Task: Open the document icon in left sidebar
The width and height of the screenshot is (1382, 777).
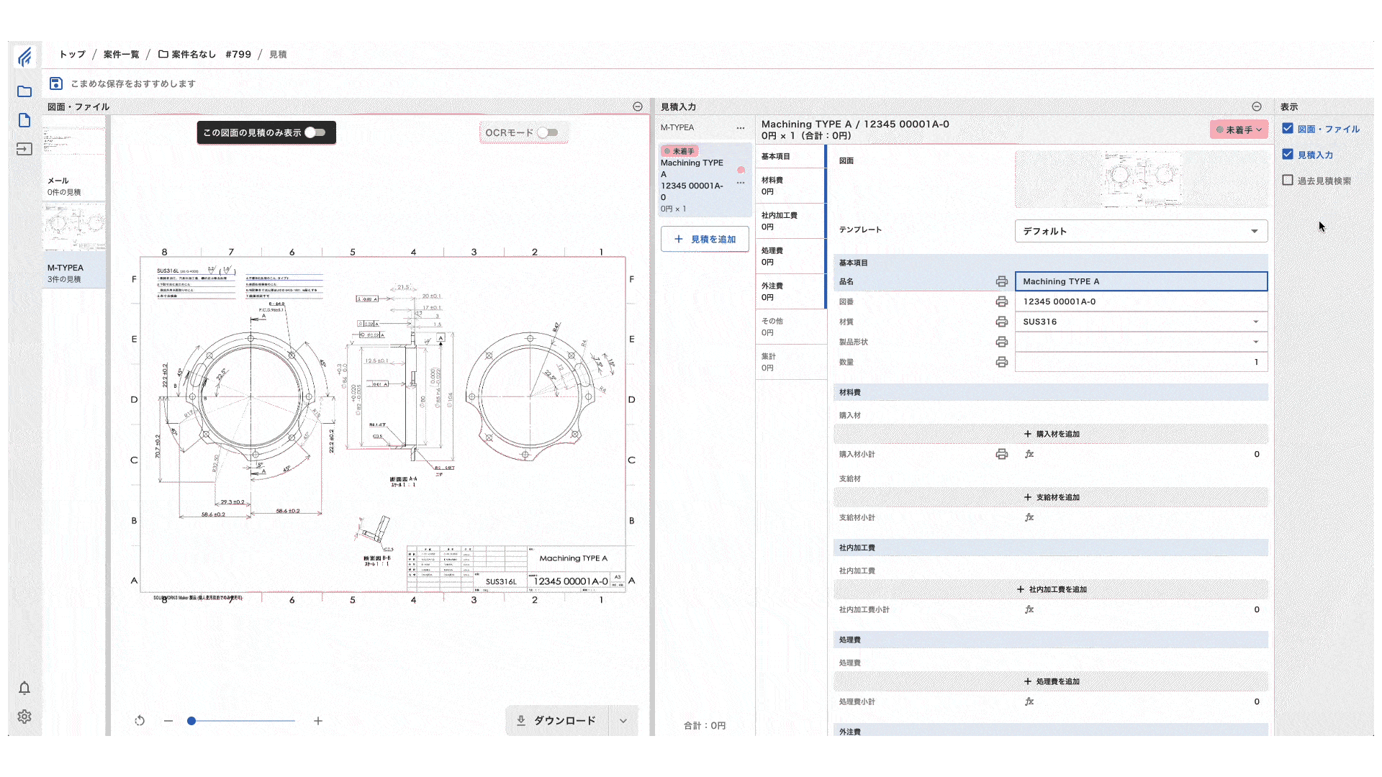Action: point(24,120)
